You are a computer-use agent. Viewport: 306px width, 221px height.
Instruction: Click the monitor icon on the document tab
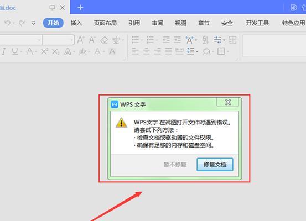pos(52,8)
